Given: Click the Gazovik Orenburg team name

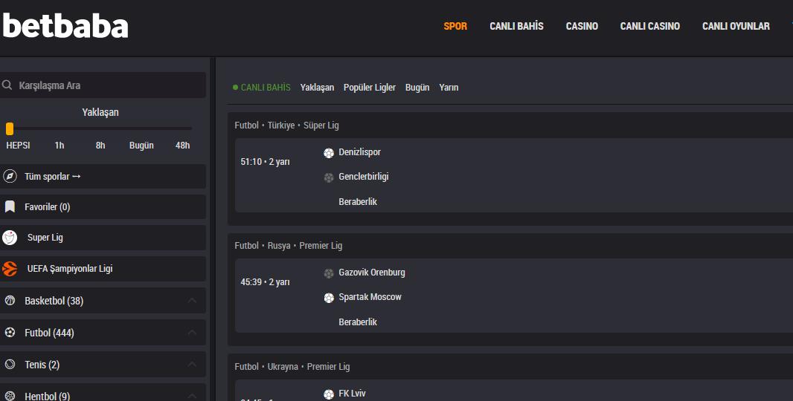Looking at the screenshot, I should coord(372,273).
